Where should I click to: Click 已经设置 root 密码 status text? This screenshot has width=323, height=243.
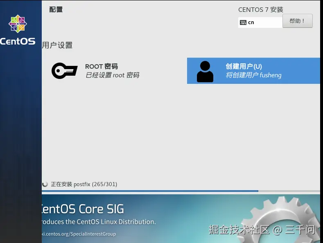pyautogui.click(x=113, y=75)
